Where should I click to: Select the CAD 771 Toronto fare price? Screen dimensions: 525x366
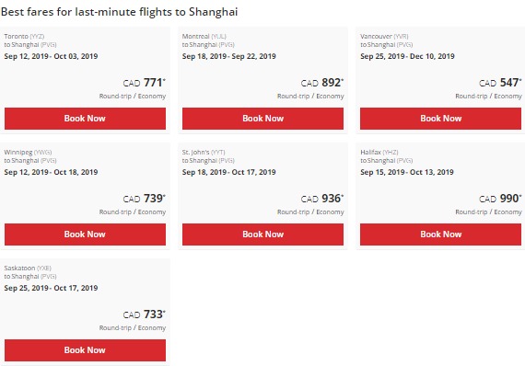(145, 83)
